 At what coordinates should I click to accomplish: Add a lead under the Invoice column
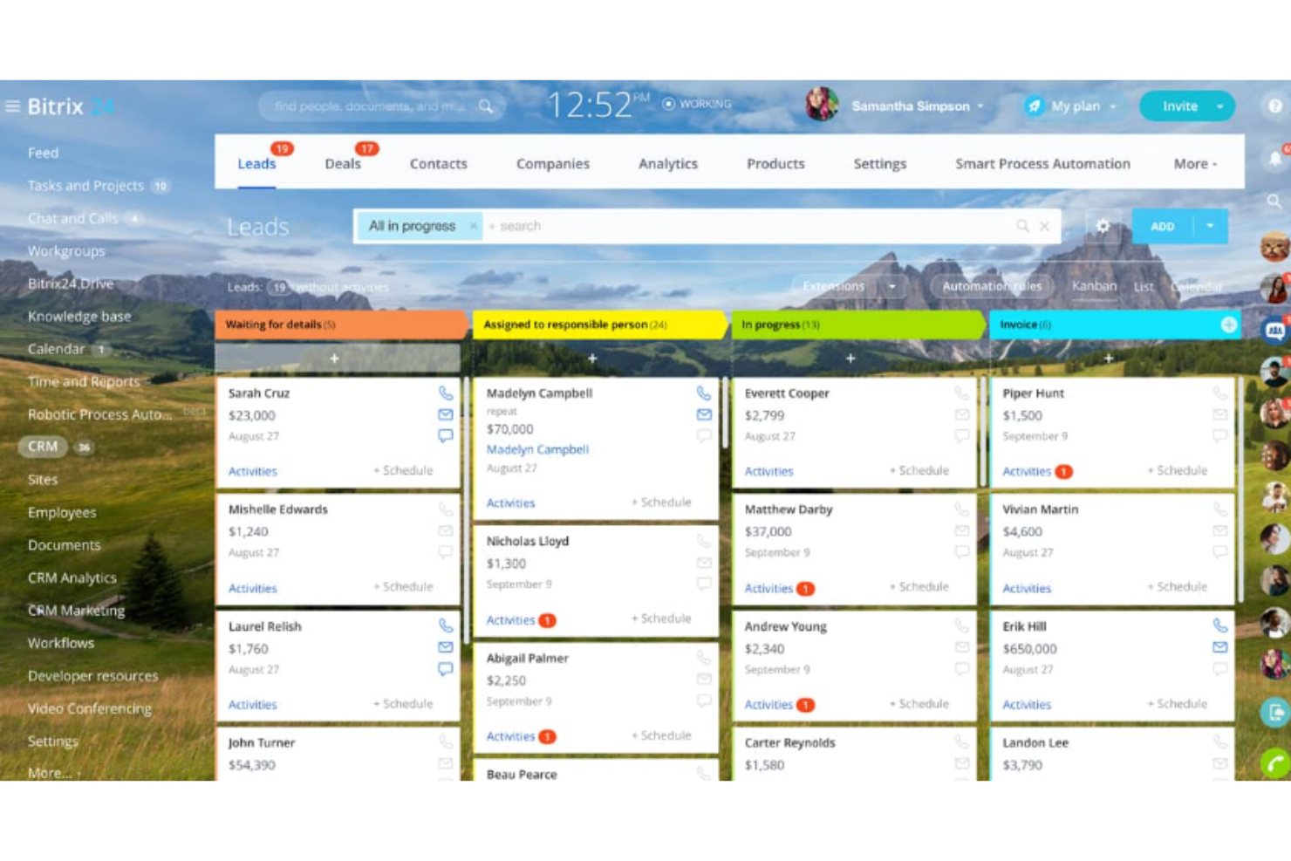click(x=1109, y=359)
